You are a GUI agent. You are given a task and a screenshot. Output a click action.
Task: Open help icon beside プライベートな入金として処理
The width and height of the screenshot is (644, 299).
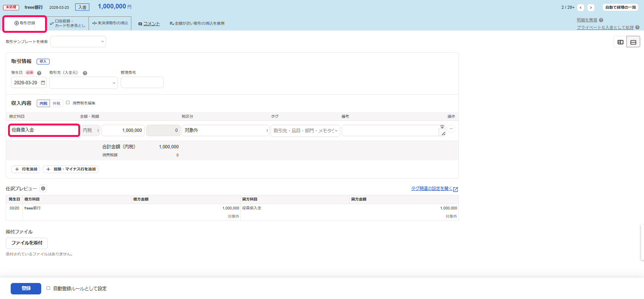[637, 27]
